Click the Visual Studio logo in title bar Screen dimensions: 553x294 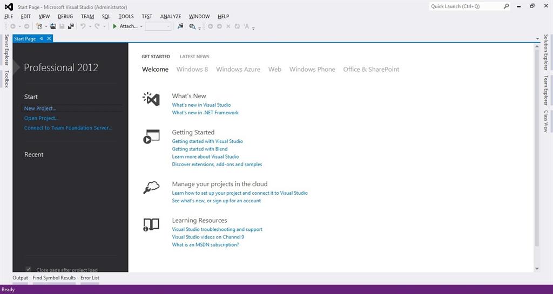point(9,6)
